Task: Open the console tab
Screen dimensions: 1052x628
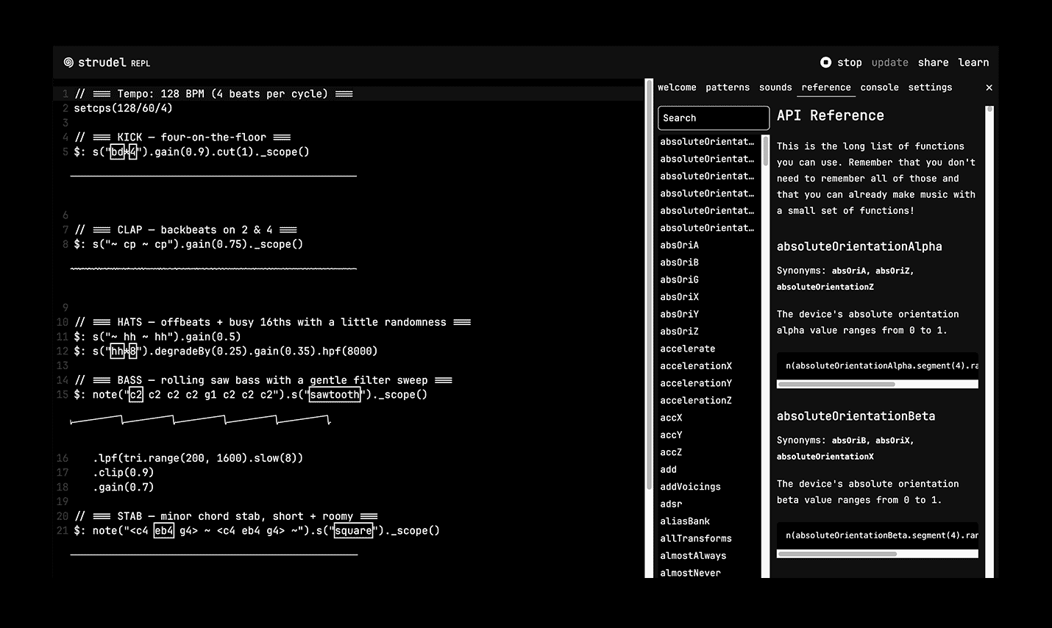Action: point(879,88)
